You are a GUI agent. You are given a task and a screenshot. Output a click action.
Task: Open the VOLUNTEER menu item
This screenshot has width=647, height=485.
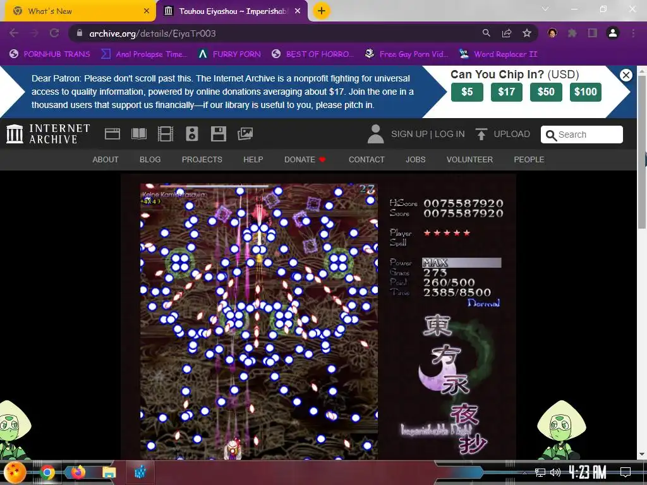coord(469,160)
